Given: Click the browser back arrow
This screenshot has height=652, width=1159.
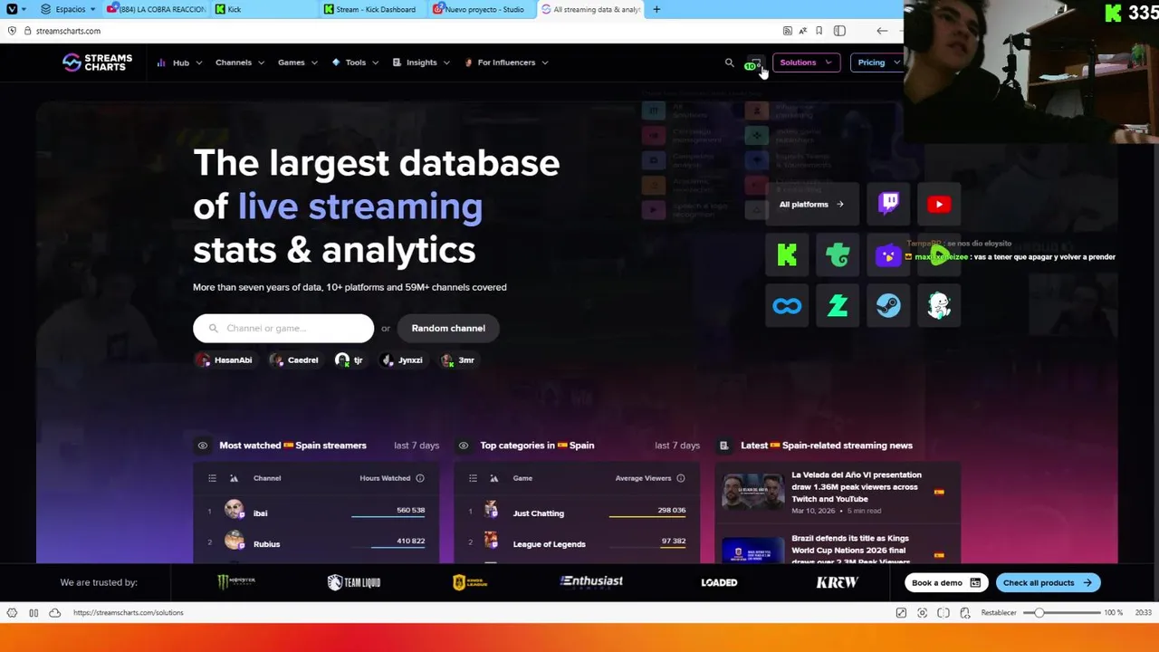Looking at the screenshot, I should click(x=882, y=31).
